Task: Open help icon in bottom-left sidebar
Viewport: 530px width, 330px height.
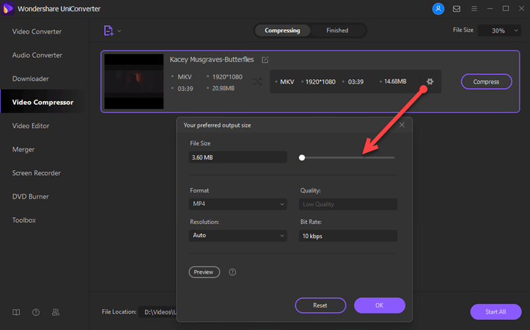Action: pyautogui.click(x=36, y=312)
